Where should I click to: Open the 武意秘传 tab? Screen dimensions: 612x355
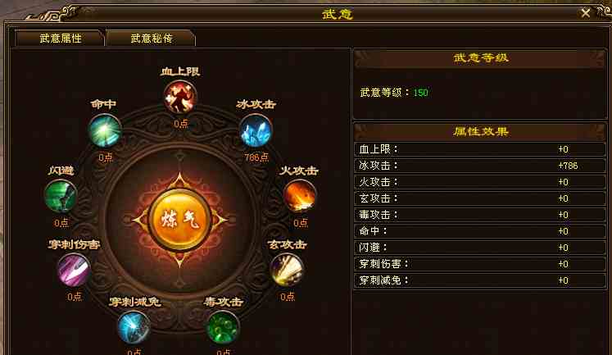(x=151, y=39)
